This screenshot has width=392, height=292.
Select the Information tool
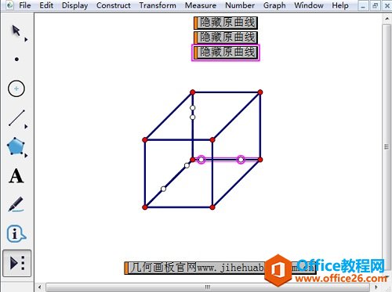[16, 233]
